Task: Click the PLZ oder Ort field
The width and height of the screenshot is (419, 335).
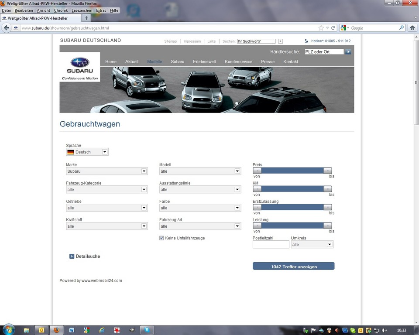Action: [324, 52]
